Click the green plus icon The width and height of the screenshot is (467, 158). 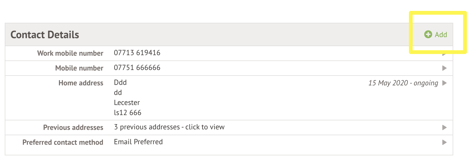tap(428, 34)
